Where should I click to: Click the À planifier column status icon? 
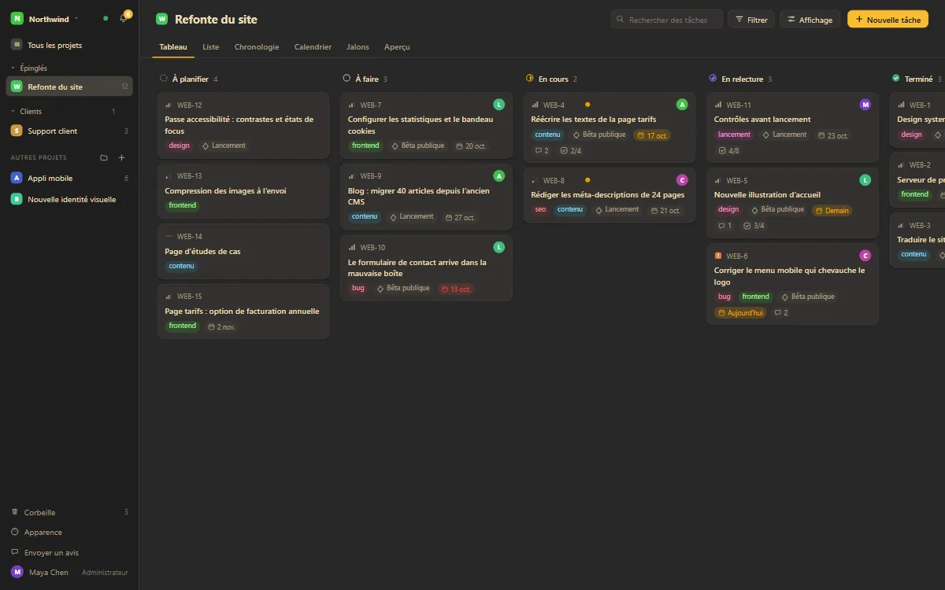coord(164,79)
